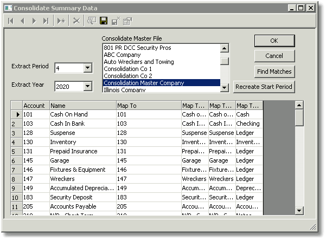
Task: Go to the first record
Action: point(11,21)
